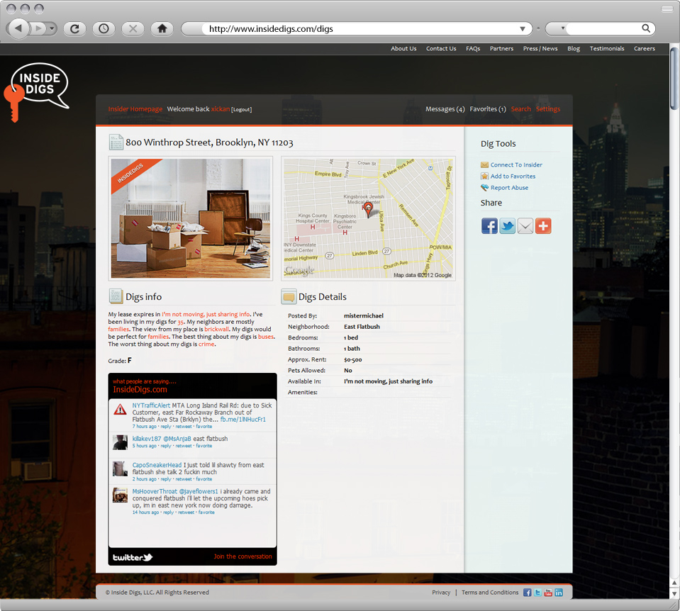680x611 pixels.
Task: Open the Privacy link in the footer
Action: pyautogui.click(x=441, y=593)
